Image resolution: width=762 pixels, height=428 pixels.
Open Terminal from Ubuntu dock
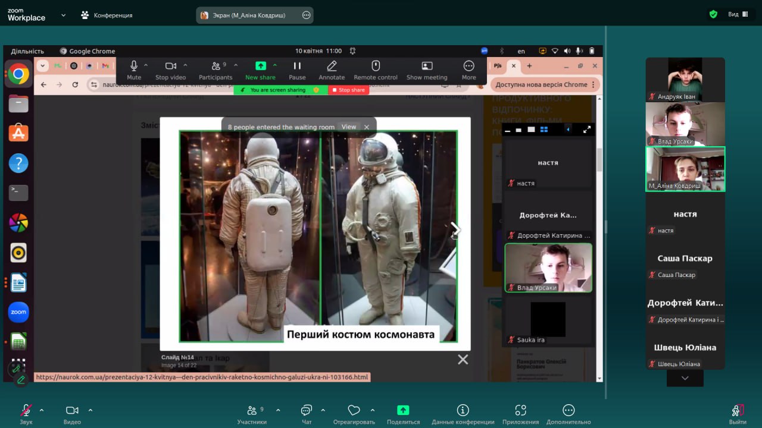[18, 193]
